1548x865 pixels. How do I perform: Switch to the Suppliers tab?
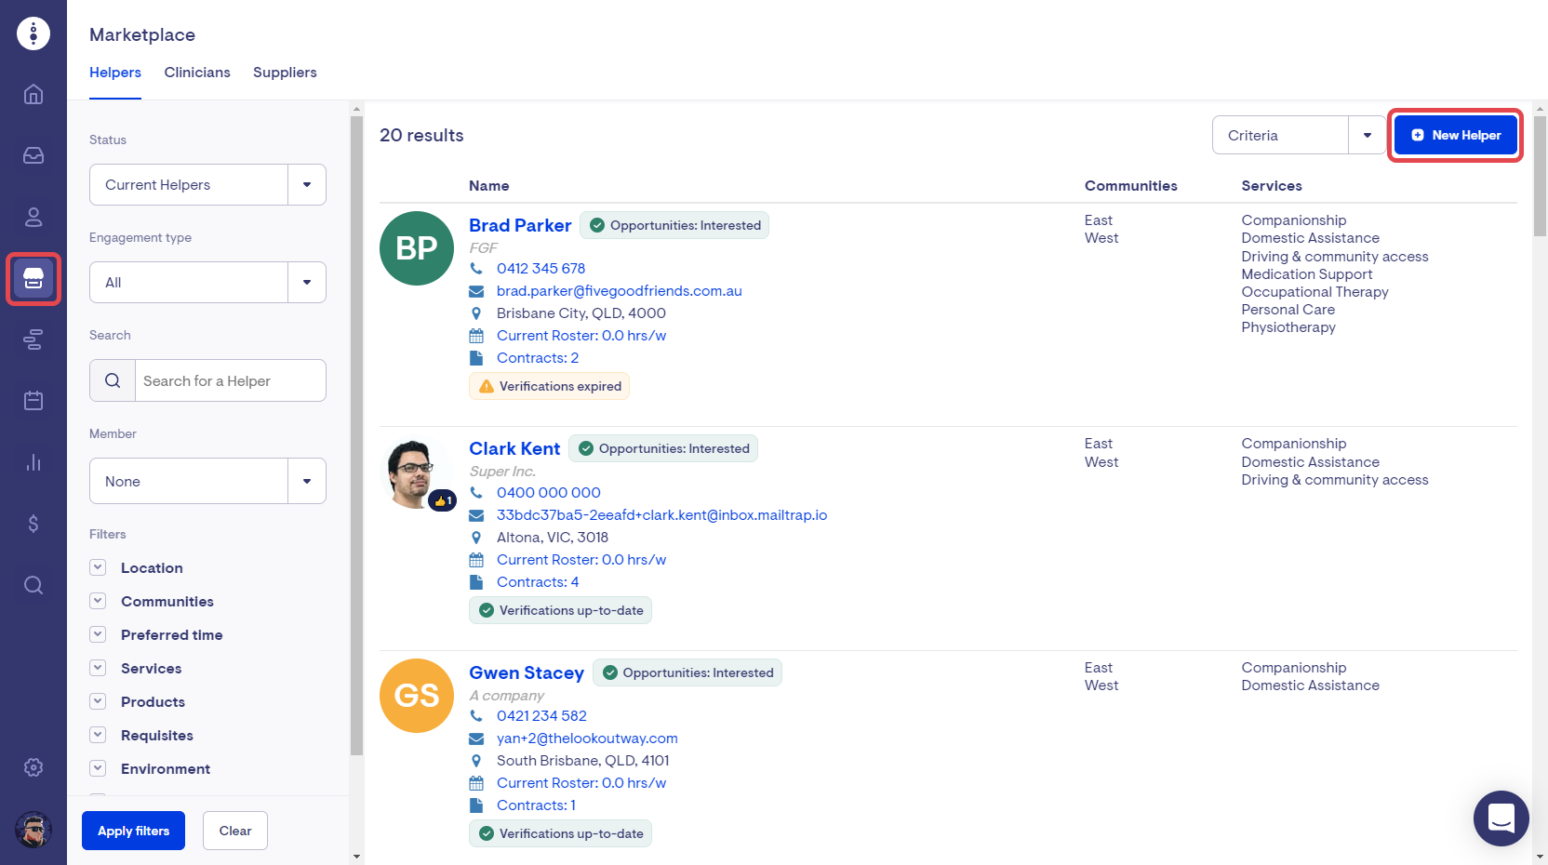(x=285, y=73)
